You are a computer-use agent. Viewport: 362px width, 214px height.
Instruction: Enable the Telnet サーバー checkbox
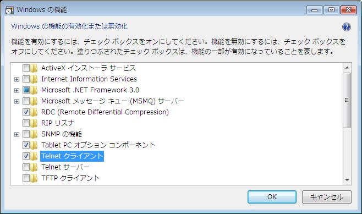[x=26, y=167]
